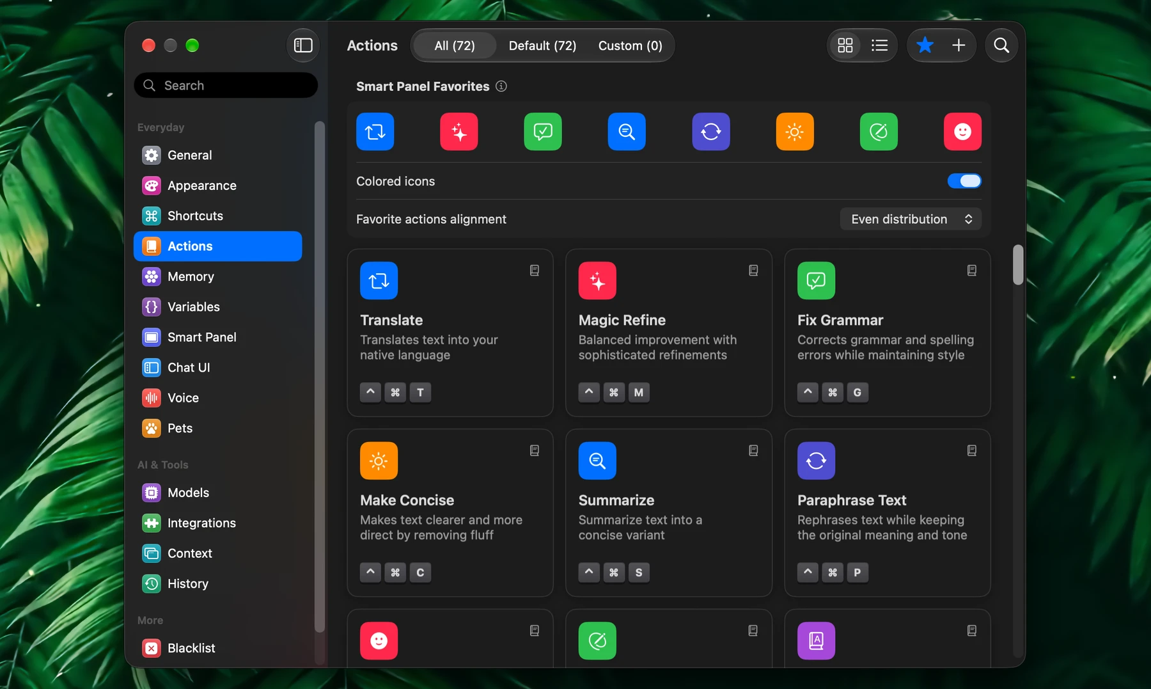Open Shortcuts settings in sidebar
Screen dimensions: 1151x689
(x=217, y=216)
